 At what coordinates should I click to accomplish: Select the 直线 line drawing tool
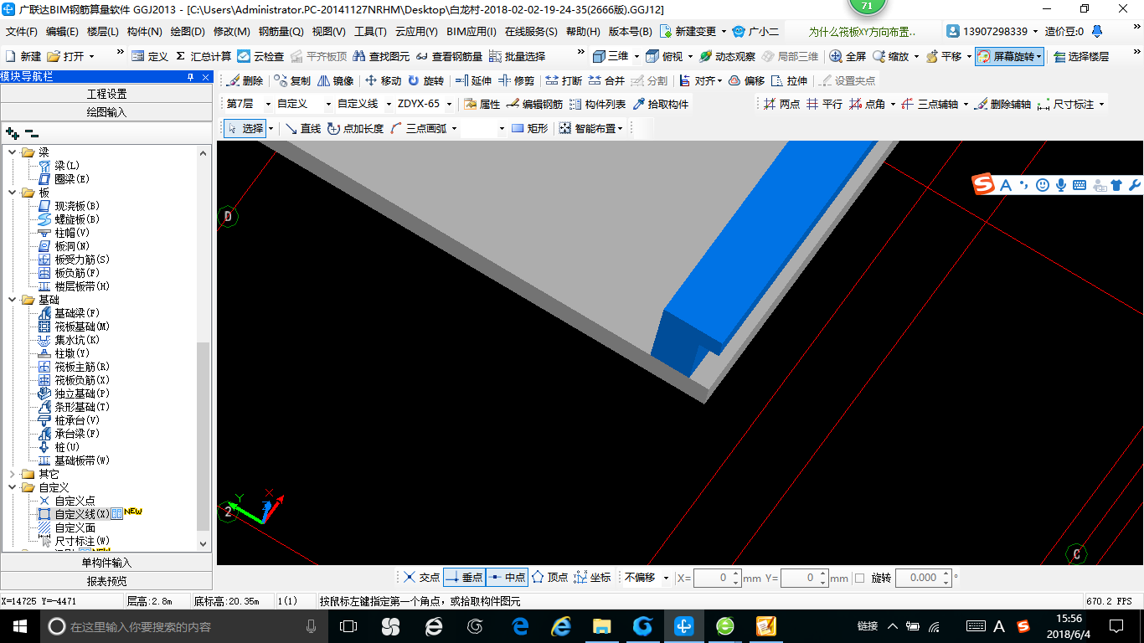pos(303,128)
